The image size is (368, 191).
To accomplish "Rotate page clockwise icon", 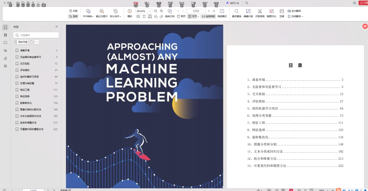I will [x=161, y=16].
